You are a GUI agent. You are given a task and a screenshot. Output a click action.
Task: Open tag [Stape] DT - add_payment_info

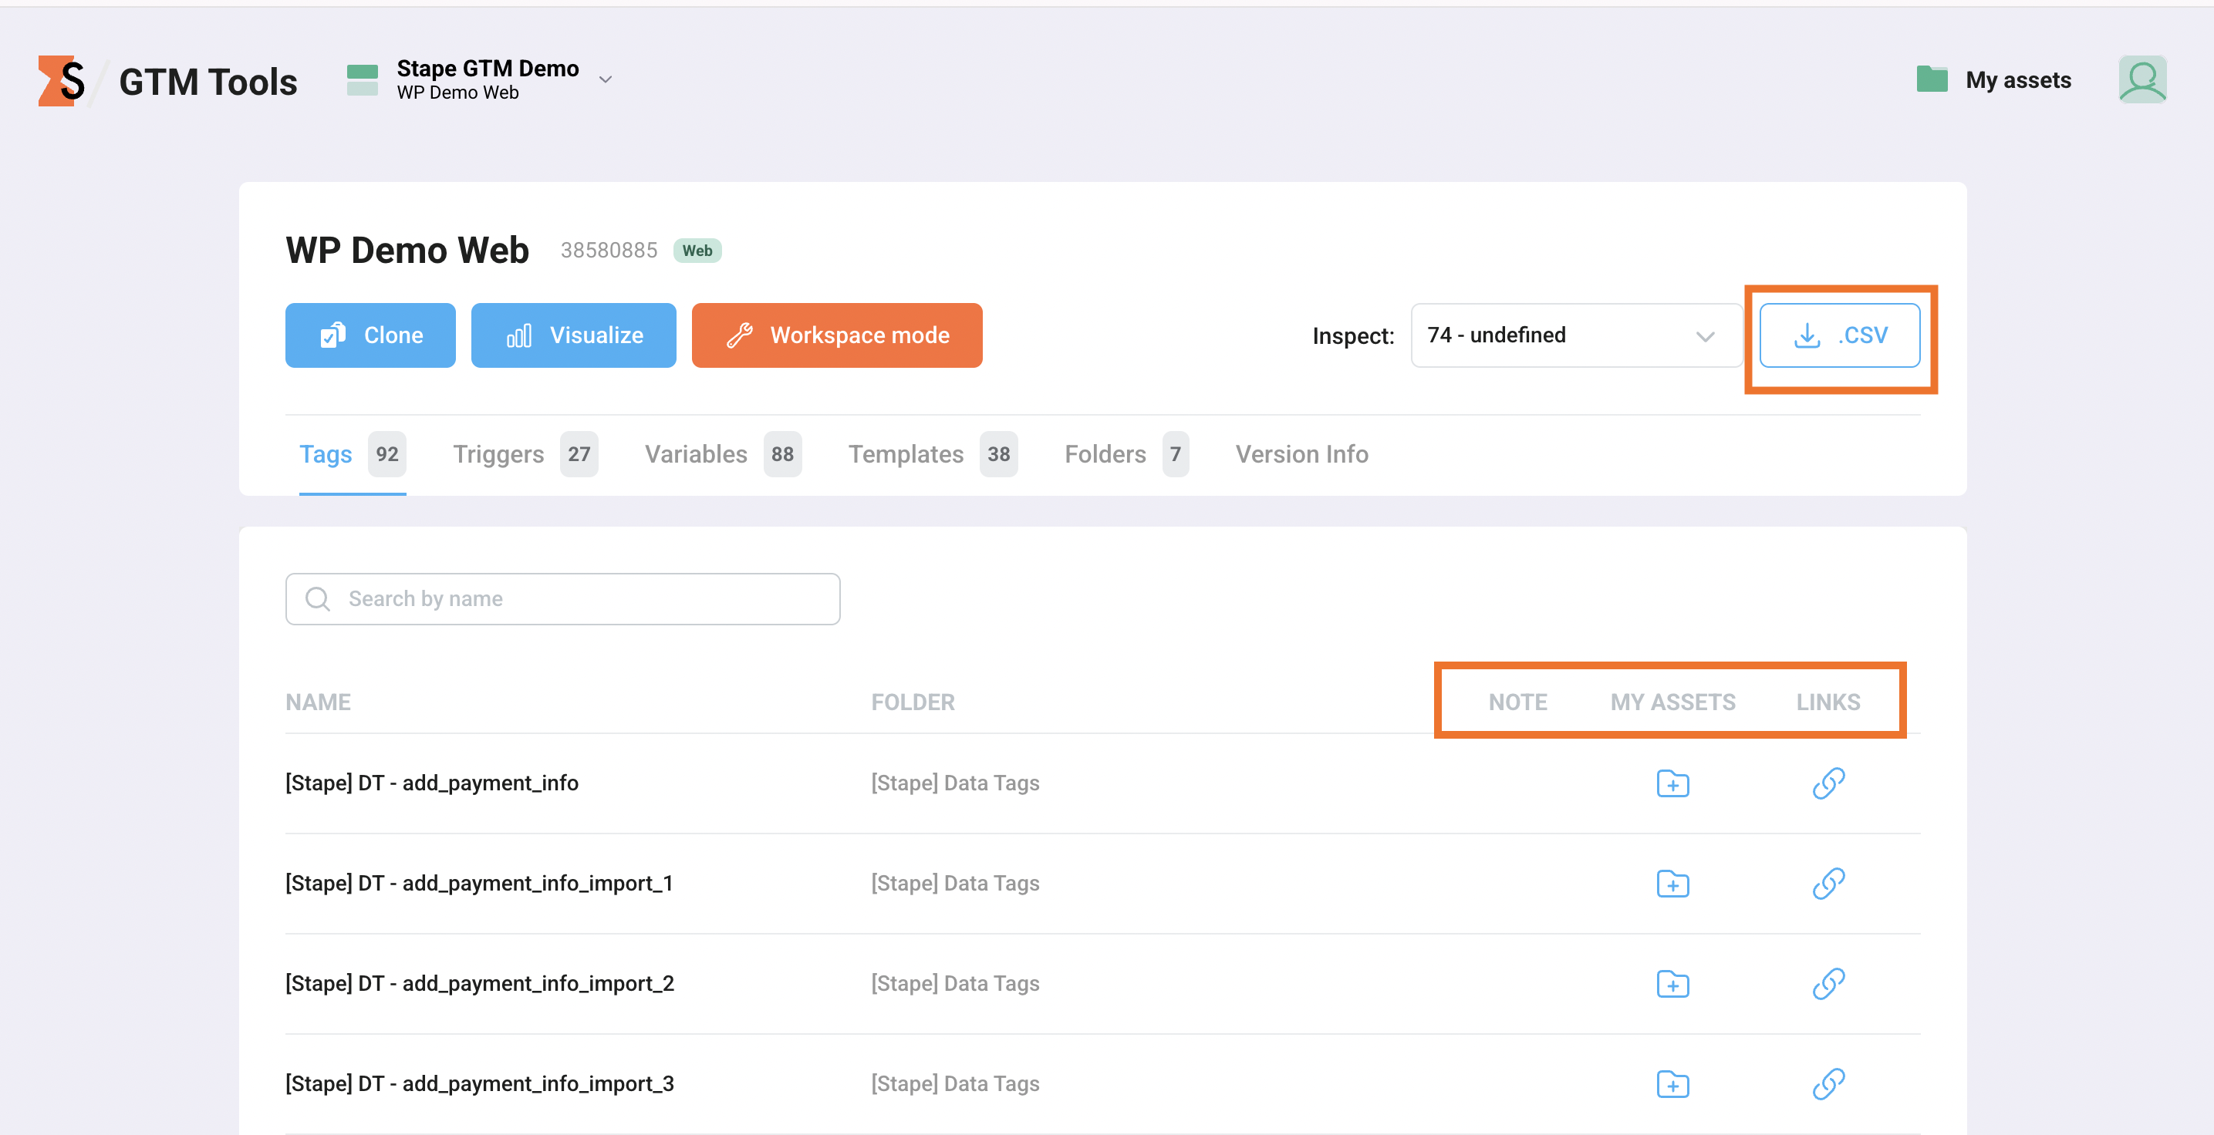[431, 783]
